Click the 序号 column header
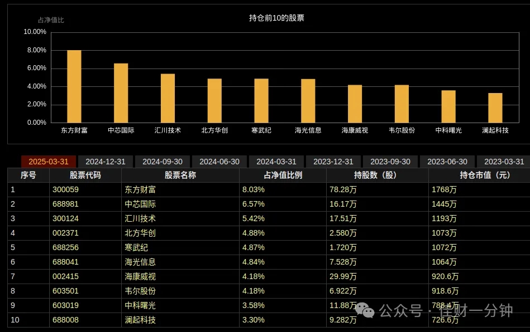The height and width of the screenshot is (332, 530). click(x=28, y=175)
